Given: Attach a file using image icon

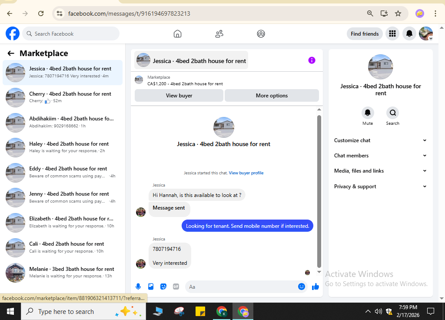Looking at the screenshot, I should coord(151,287).
